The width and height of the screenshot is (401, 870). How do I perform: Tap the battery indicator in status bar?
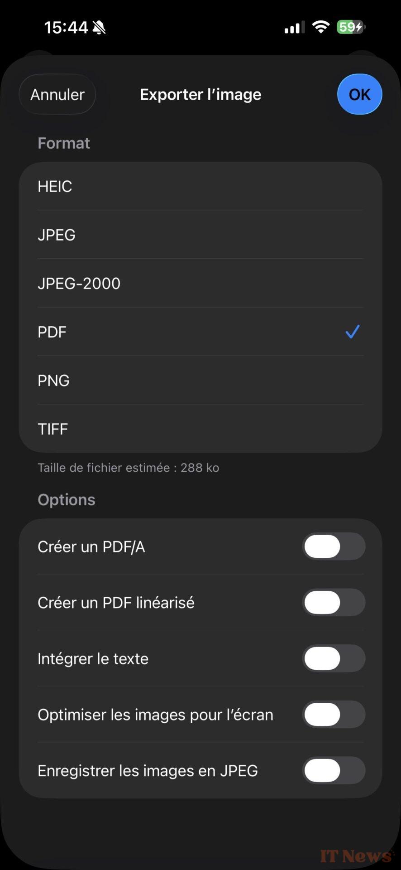click(x=351, y=27)
